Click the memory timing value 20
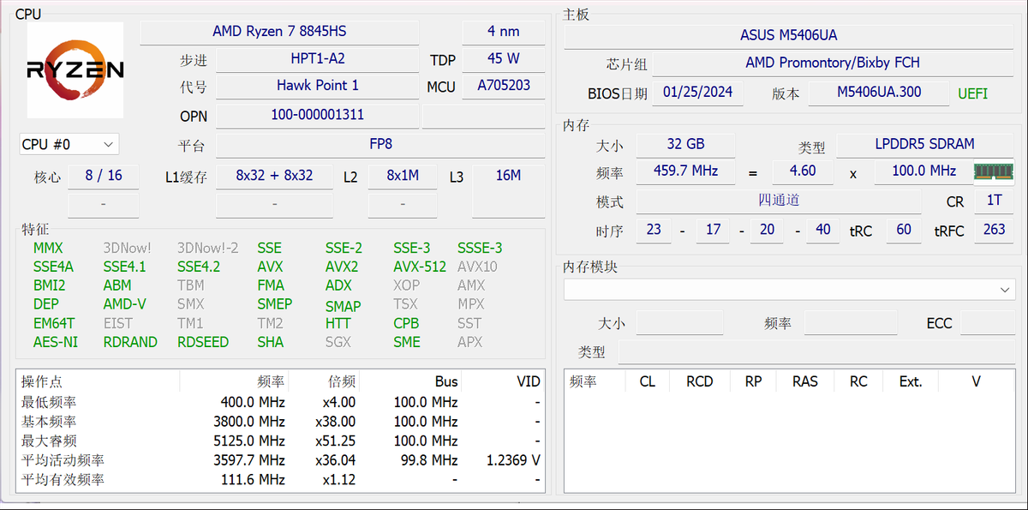Viewport: 1028px width, 510px height. coord(768,230)
